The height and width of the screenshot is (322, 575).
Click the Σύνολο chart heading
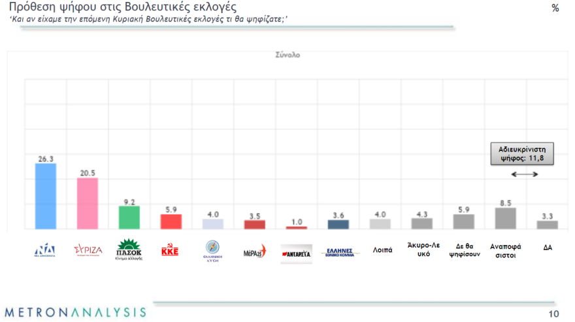(287, 56)
